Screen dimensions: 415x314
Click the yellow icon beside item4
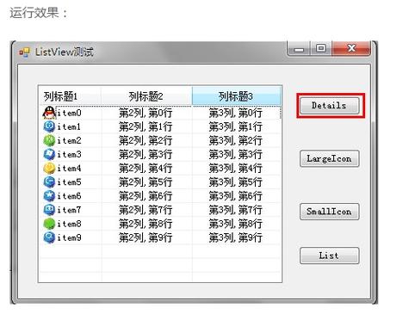pyautogui.click(x=49, y=169)
